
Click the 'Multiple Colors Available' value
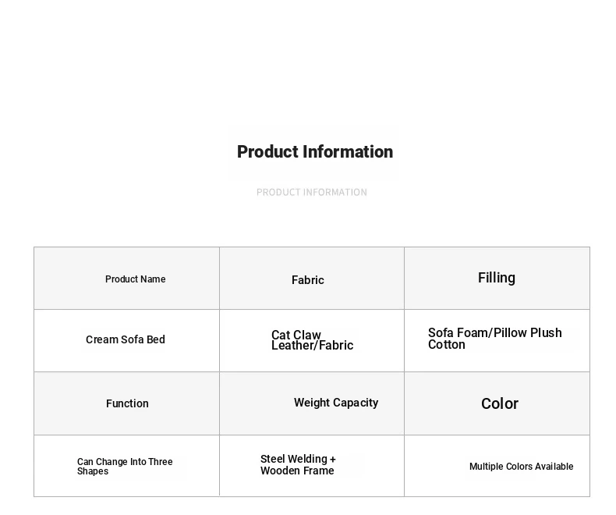click(x=521, y=467)
